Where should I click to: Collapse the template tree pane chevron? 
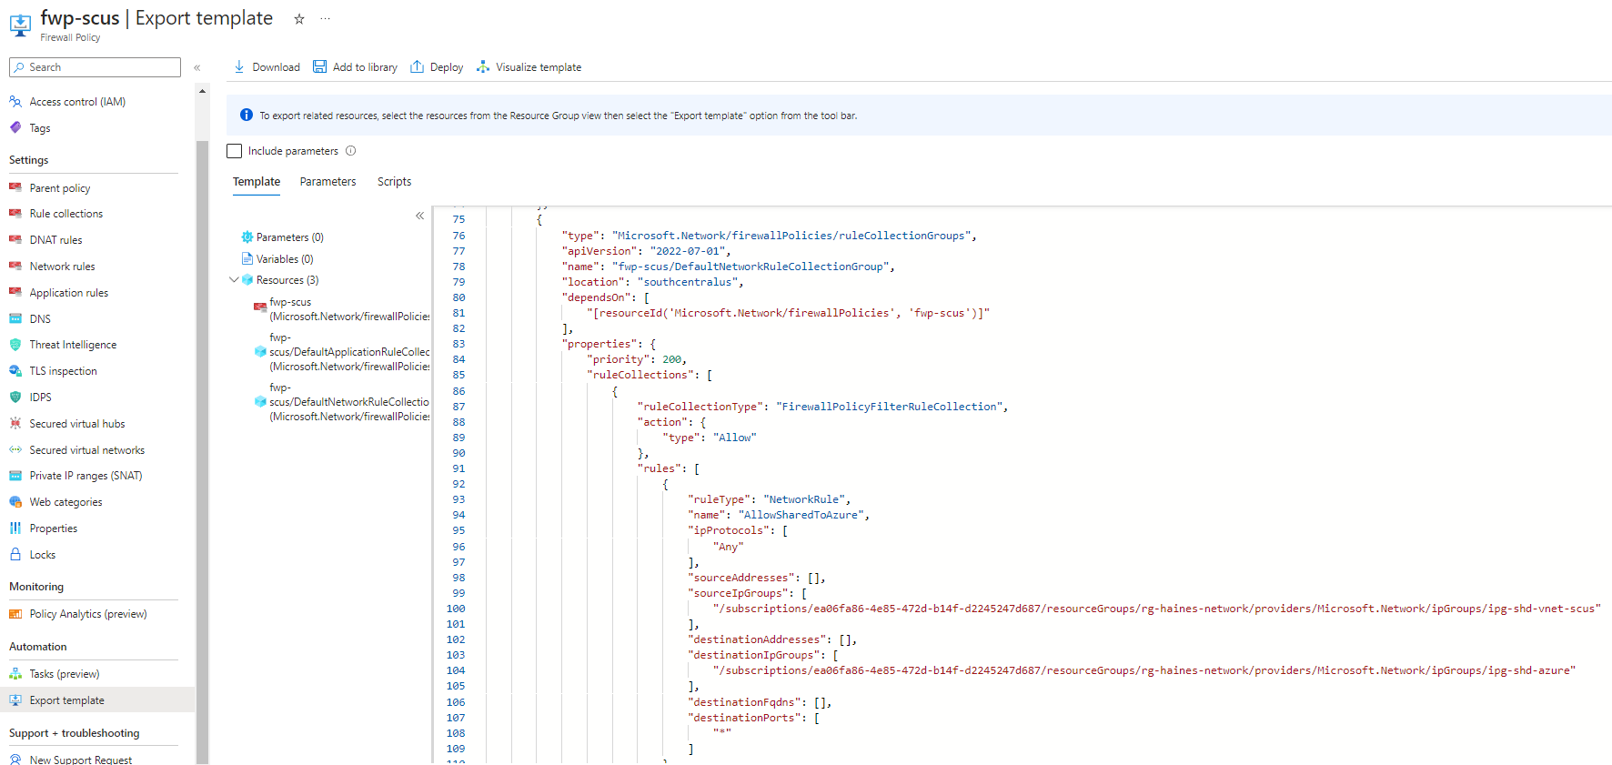coord(419,216)
